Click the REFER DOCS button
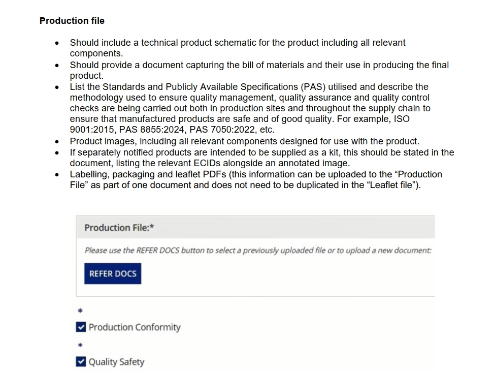 coord(113,273)
